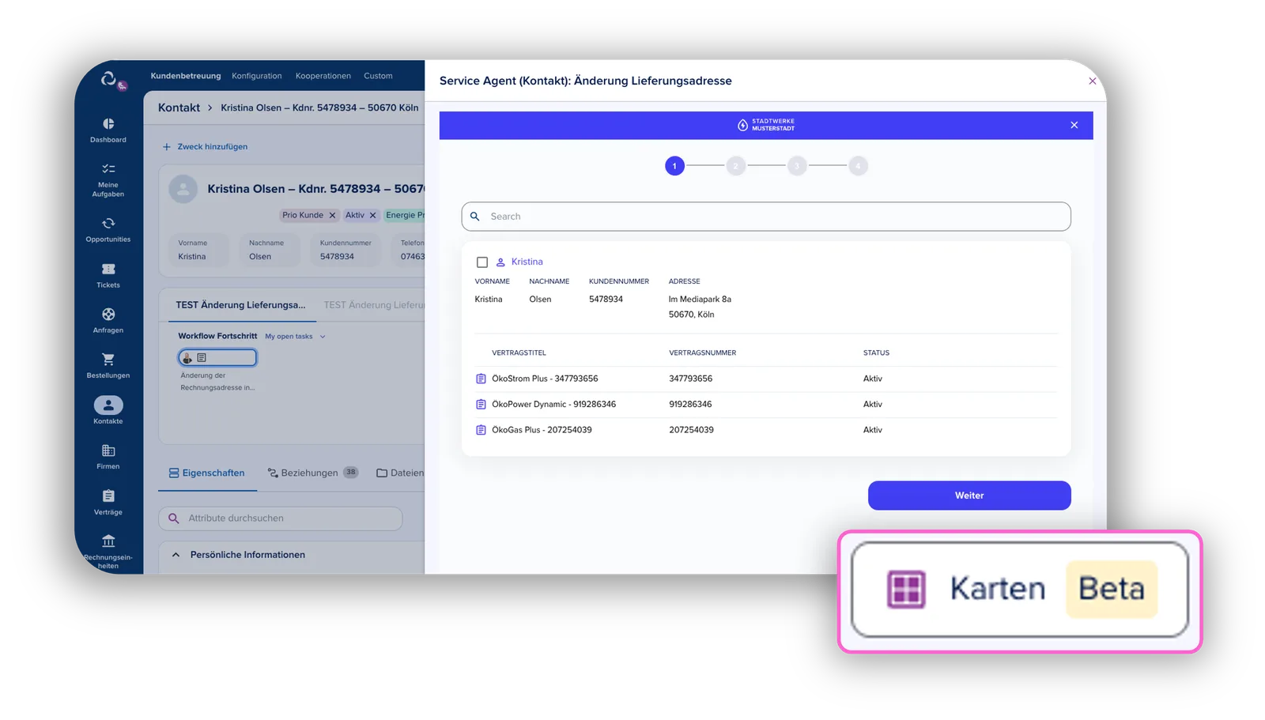Click the contact avatar beside Kristina Olsen
Image resolution: width=1265 pixels, height=720 pixels.
coord(183,189)
